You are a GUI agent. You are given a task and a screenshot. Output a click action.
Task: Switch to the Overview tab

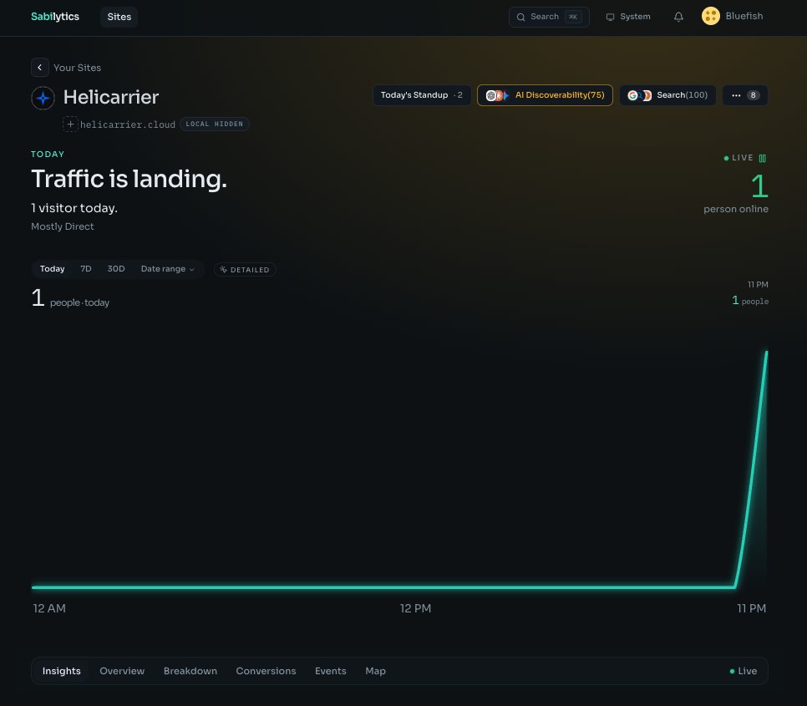(x=122, y=671)
